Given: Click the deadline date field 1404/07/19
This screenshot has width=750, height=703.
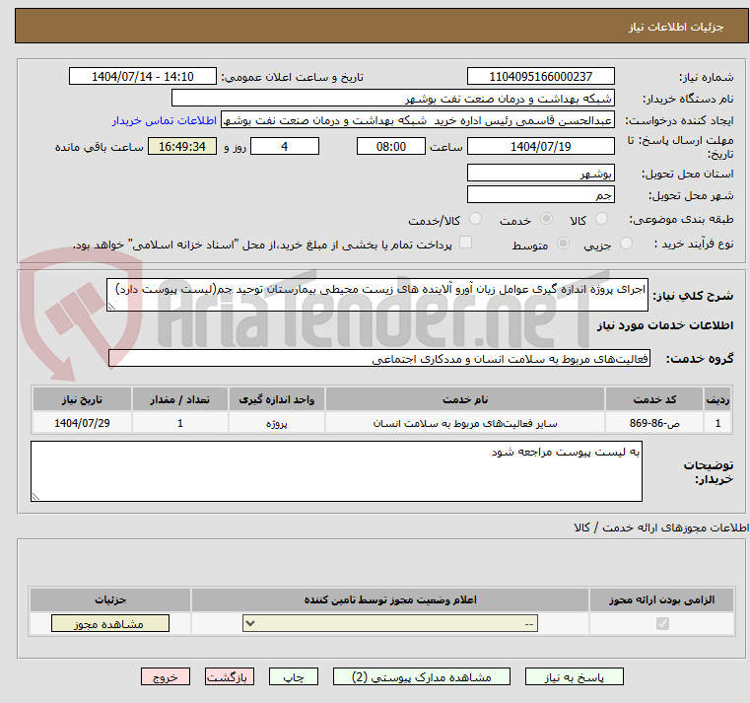Looking at the screenshot, I should point(540,146).
